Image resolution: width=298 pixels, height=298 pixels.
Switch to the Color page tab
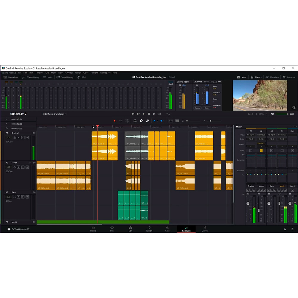(x=167, y=229)
